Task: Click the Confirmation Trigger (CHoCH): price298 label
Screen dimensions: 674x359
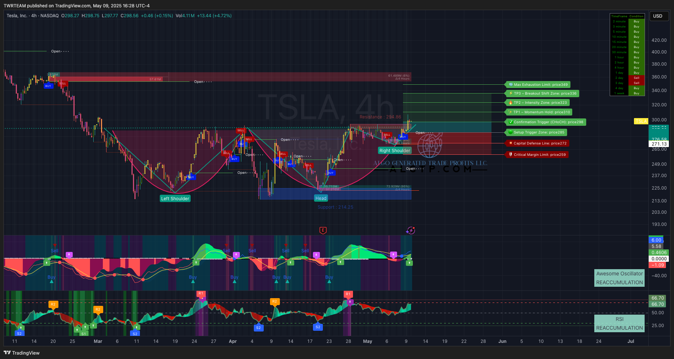Action: tap(545, 122)
